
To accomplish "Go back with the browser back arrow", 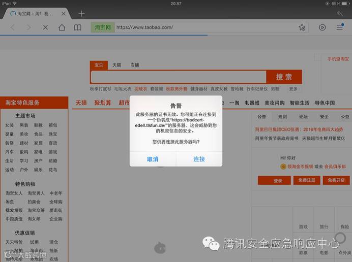I will tap(12, 27).
